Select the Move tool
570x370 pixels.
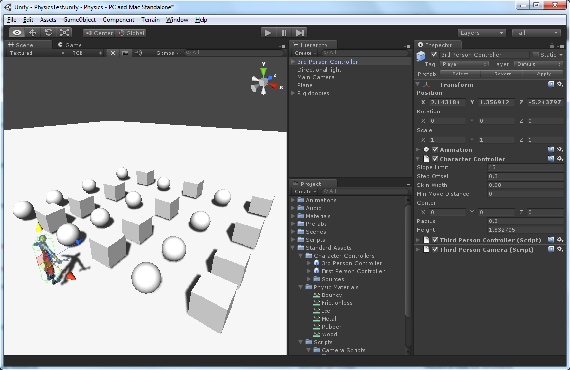click(x=33, y=33)
